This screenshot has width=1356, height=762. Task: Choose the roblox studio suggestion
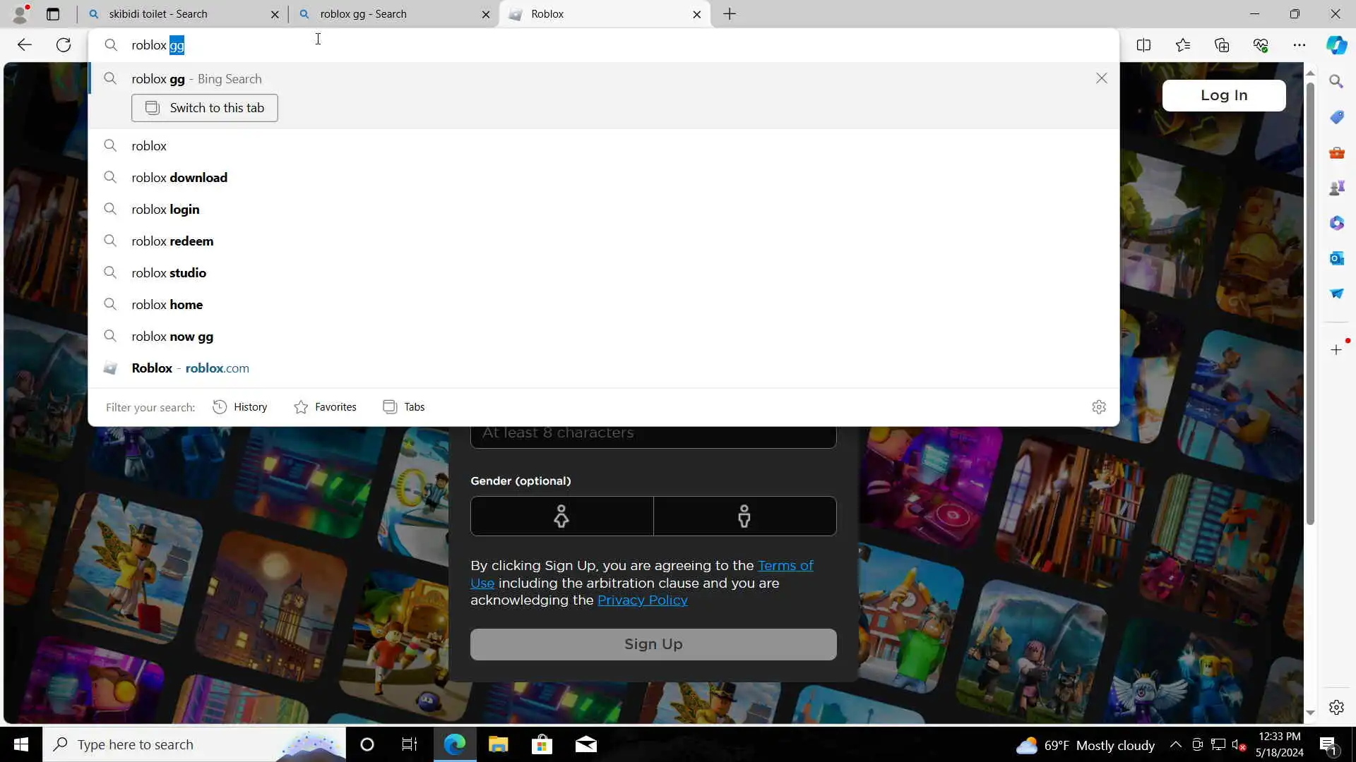pos(169,273)
